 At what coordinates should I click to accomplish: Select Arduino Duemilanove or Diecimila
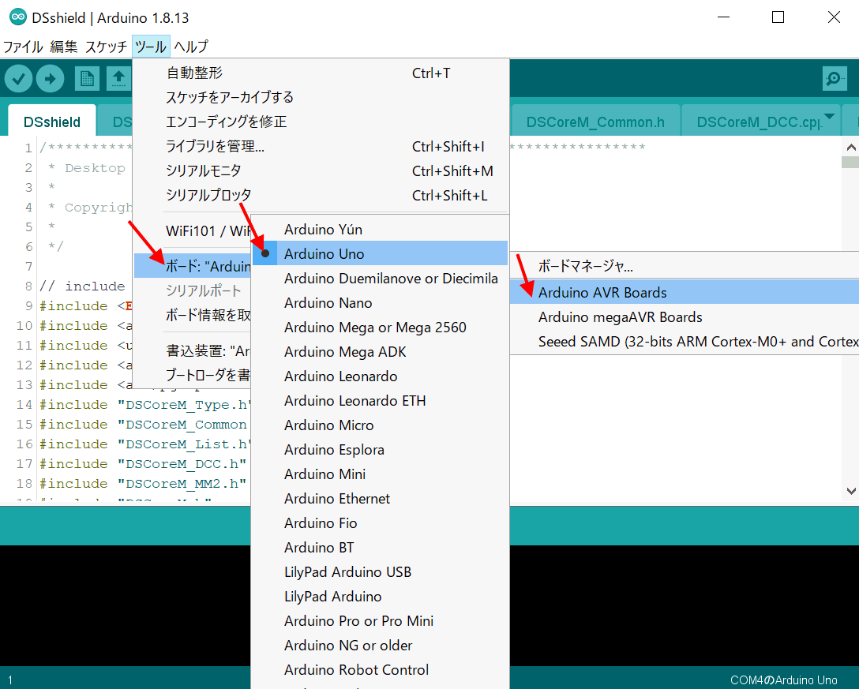(381, 279)
